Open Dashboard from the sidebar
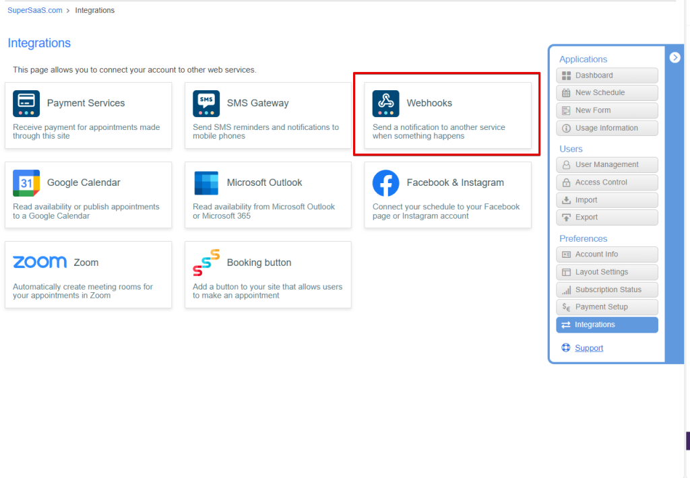690x478 pixels. pos(606,75)
